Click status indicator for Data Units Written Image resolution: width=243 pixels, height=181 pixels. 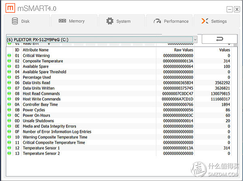[9, 88]
